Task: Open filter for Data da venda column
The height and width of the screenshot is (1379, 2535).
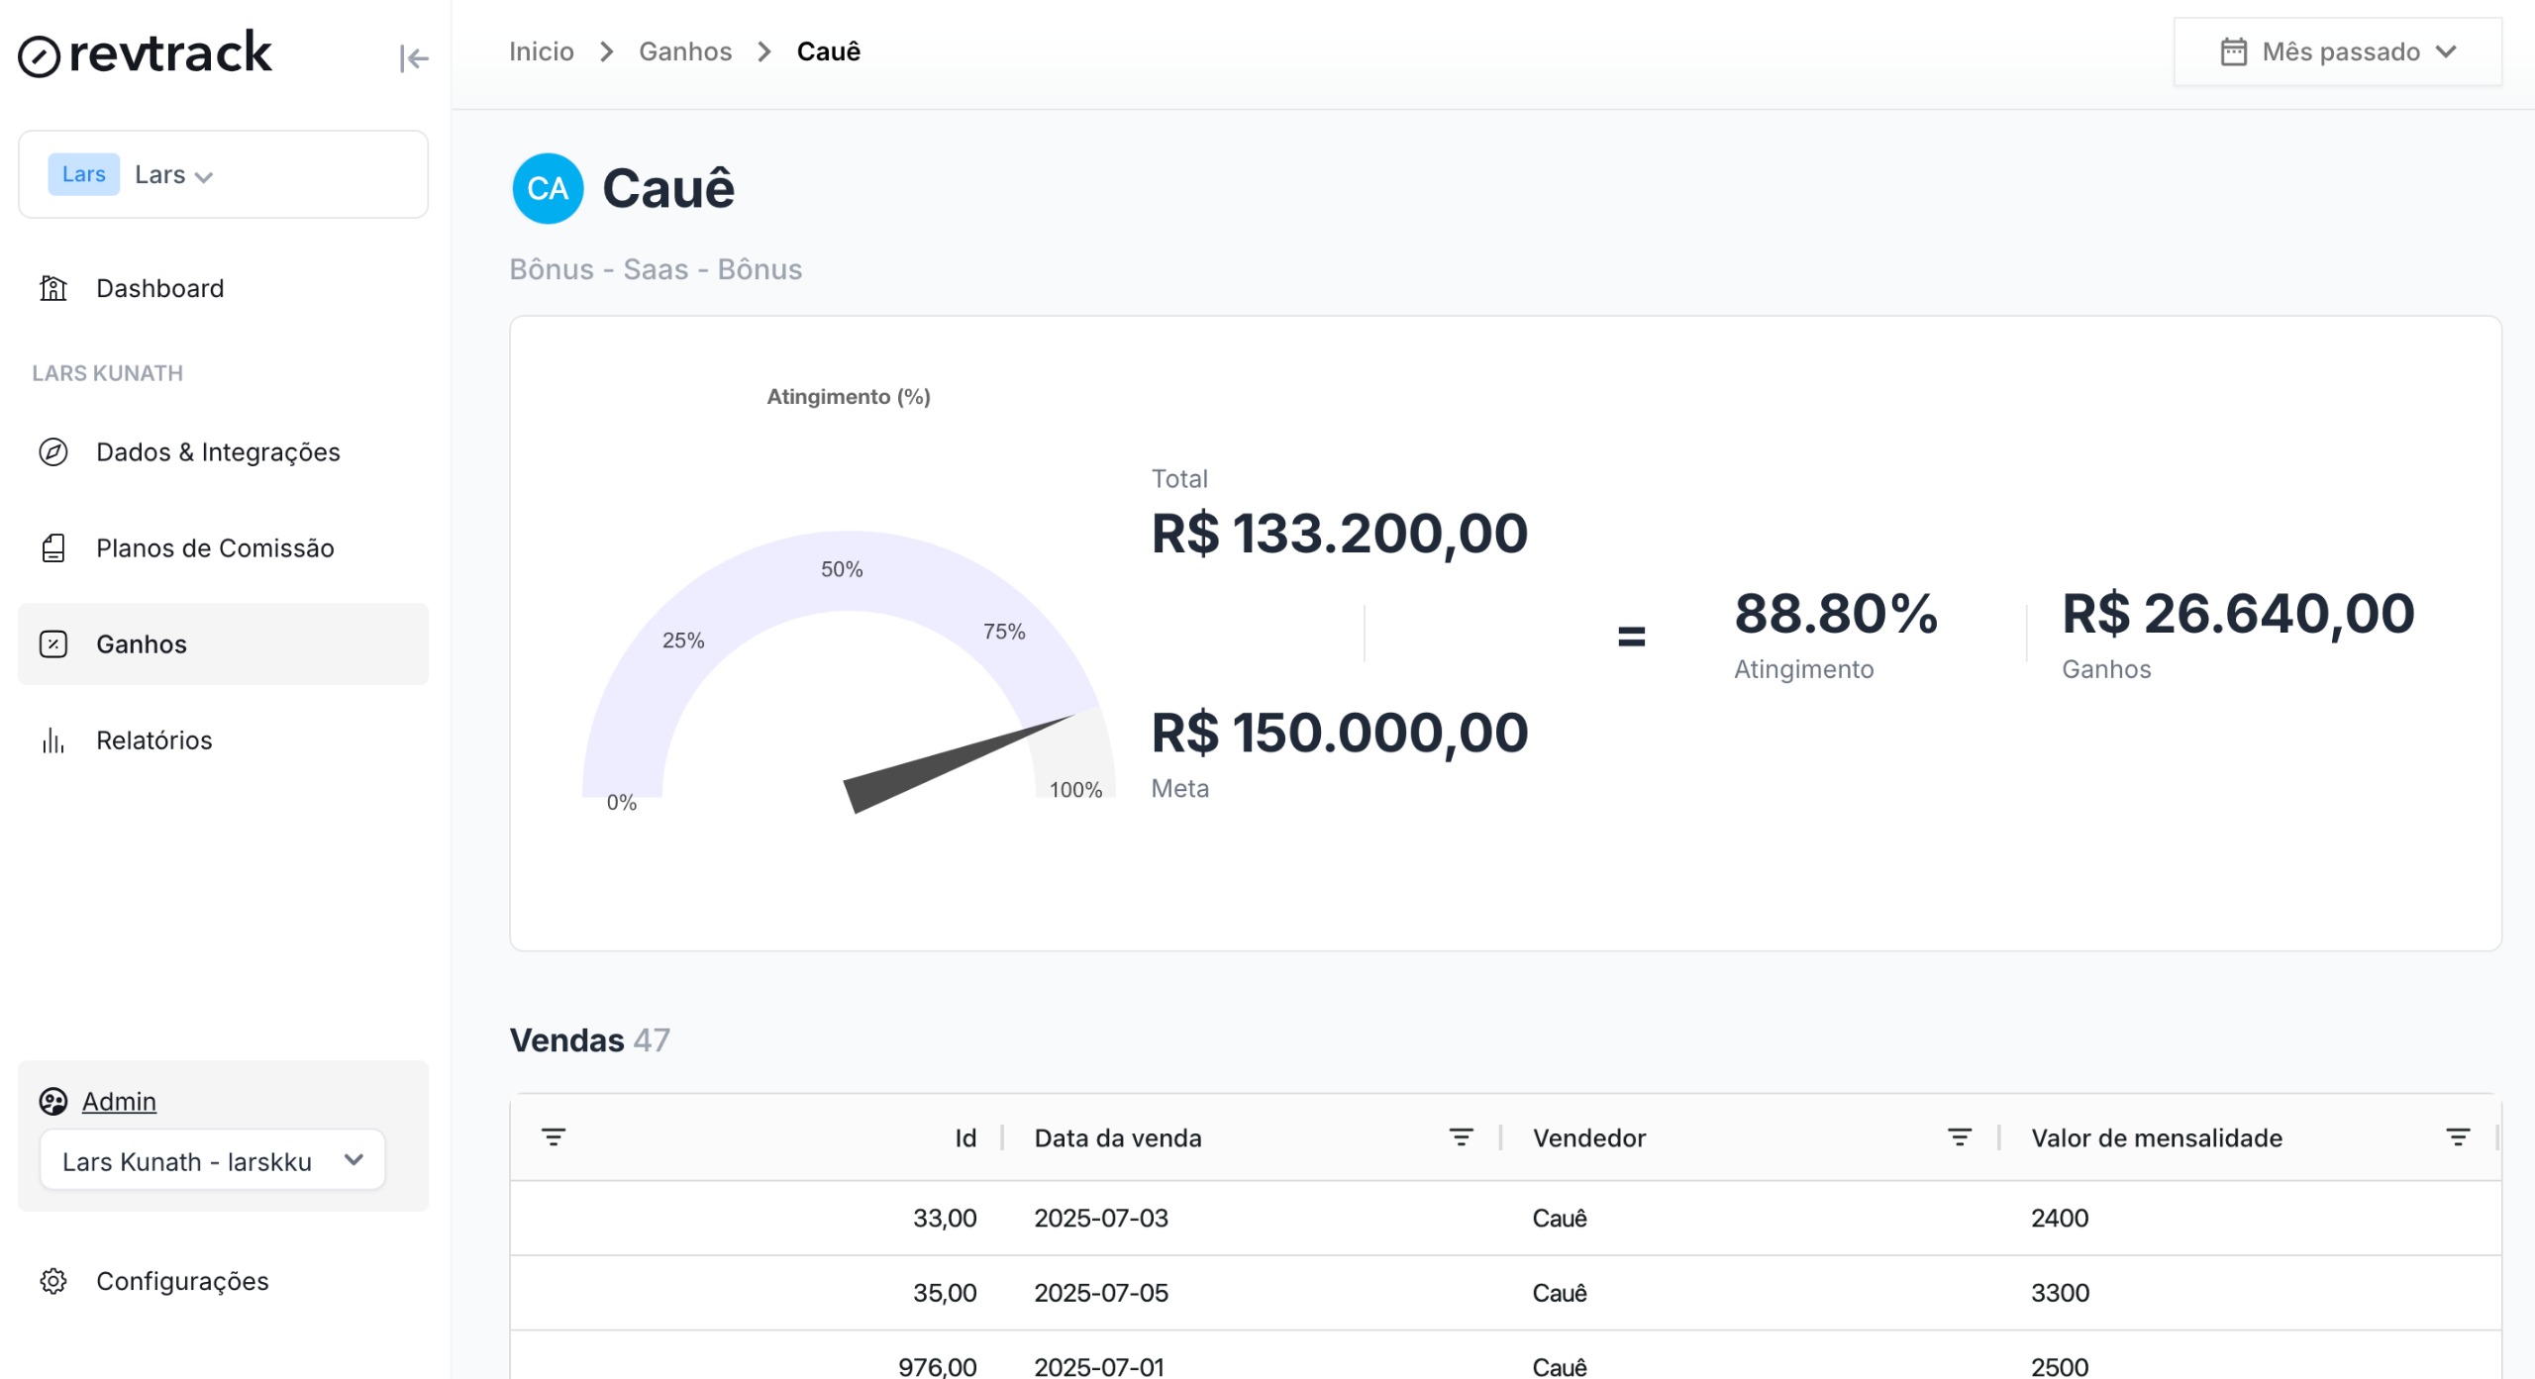Action: 1462,1137
